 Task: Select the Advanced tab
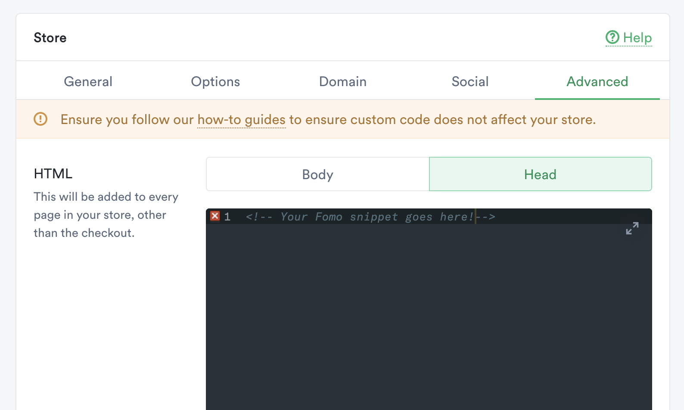pyautogui.click(x=597, y=81)
